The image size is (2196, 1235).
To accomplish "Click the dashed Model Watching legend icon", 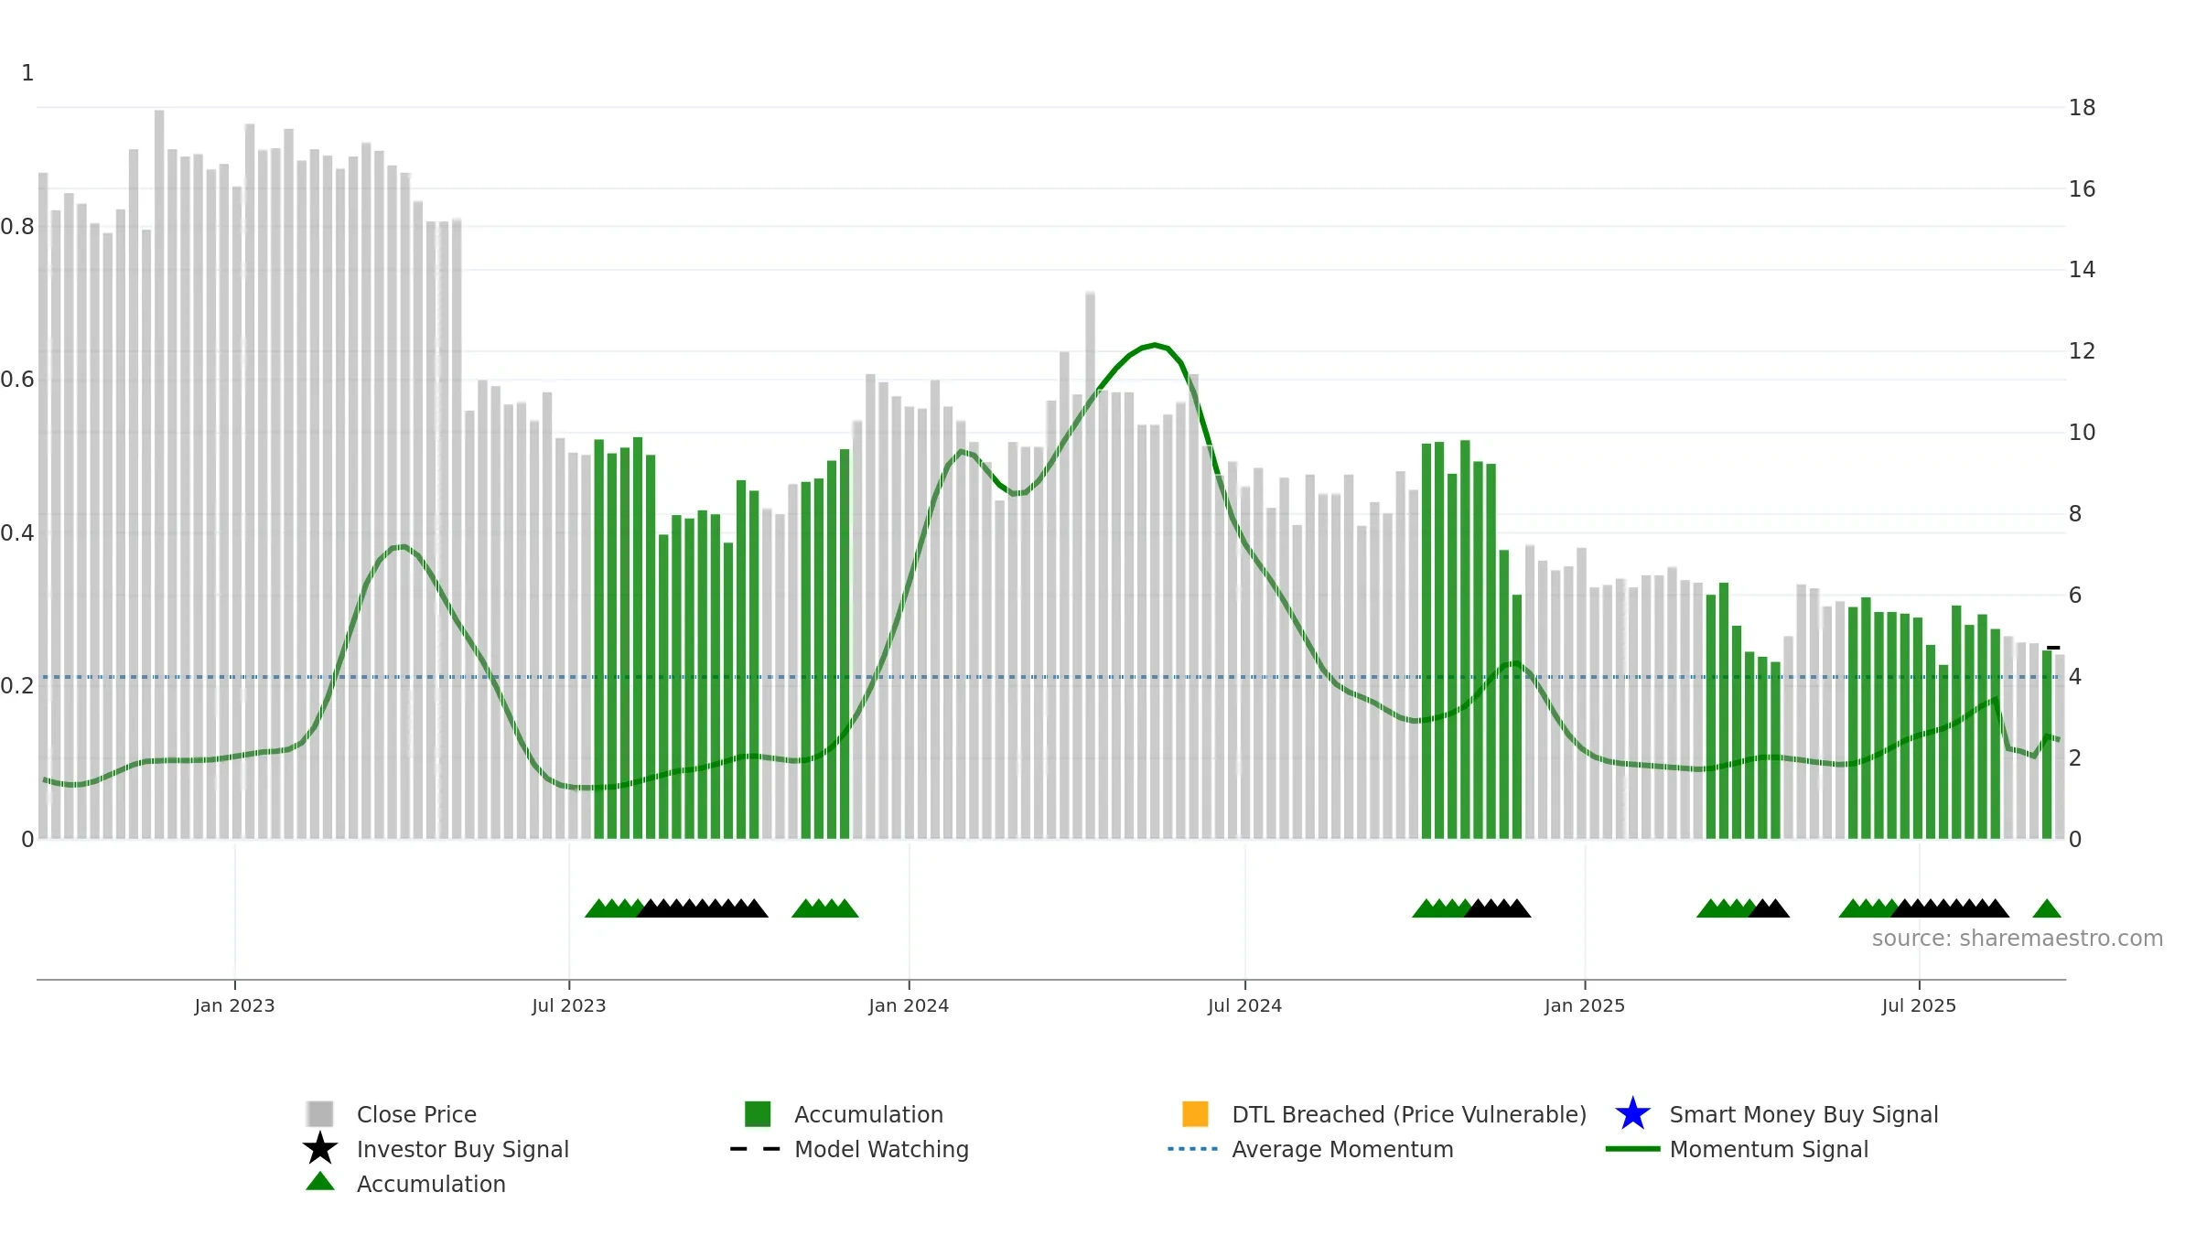I will click(x=756, y=1149).
